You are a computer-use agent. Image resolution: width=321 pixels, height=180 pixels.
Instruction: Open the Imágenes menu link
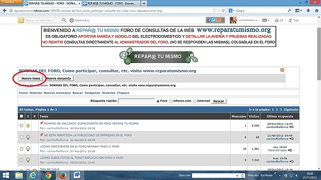click(x=92, y=93)
